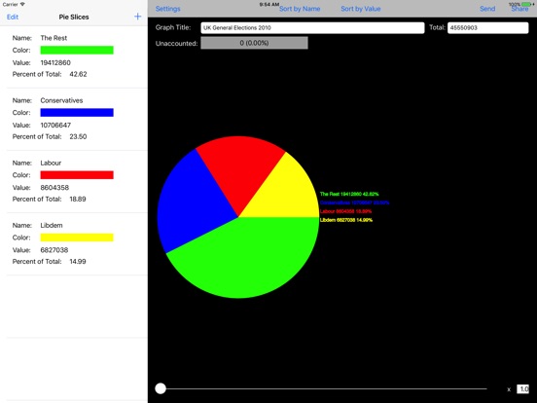Click the Libdem legend entry
Image resolution: width=537 pixels, height=403 pixels.
[x=346, y=220]
